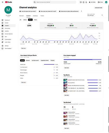Open Customization in the sidebar
Screen dimensions: 109x133
pos(8,39)
